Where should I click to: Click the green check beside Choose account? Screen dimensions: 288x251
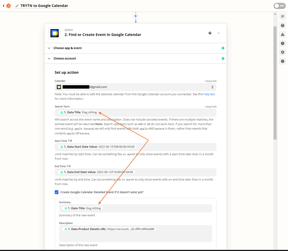coord(223,58)
